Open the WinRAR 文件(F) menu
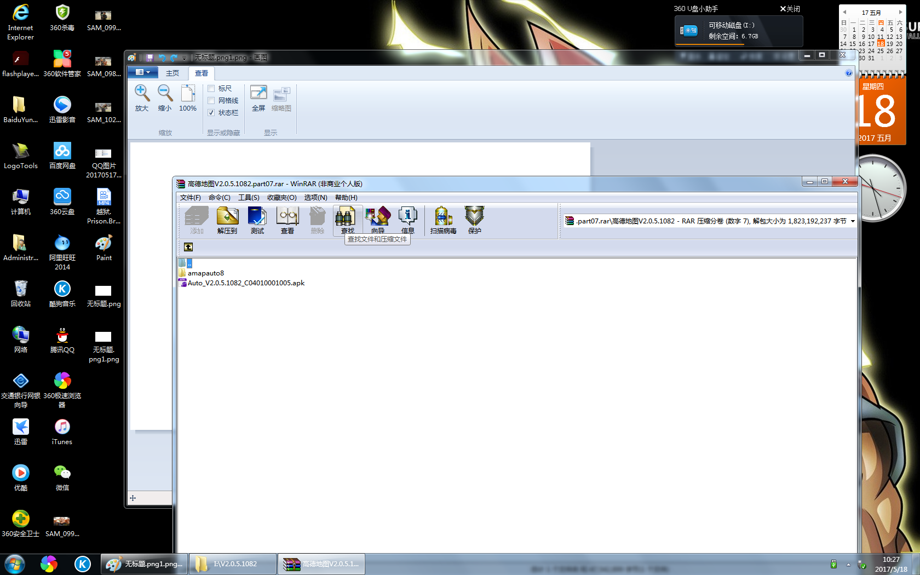The width and height of the screenshot is (920, 575). [x=190, y=198]
